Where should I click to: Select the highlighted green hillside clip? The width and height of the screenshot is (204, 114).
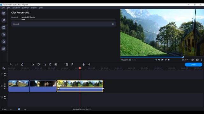click(80, 86)
